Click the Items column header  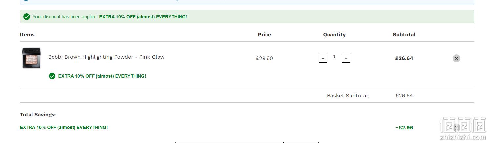coord(27,35)
